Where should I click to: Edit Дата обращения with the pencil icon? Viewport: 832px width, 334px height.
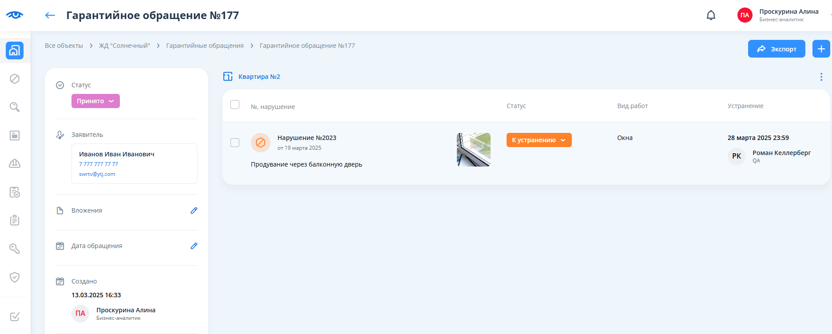194,246
